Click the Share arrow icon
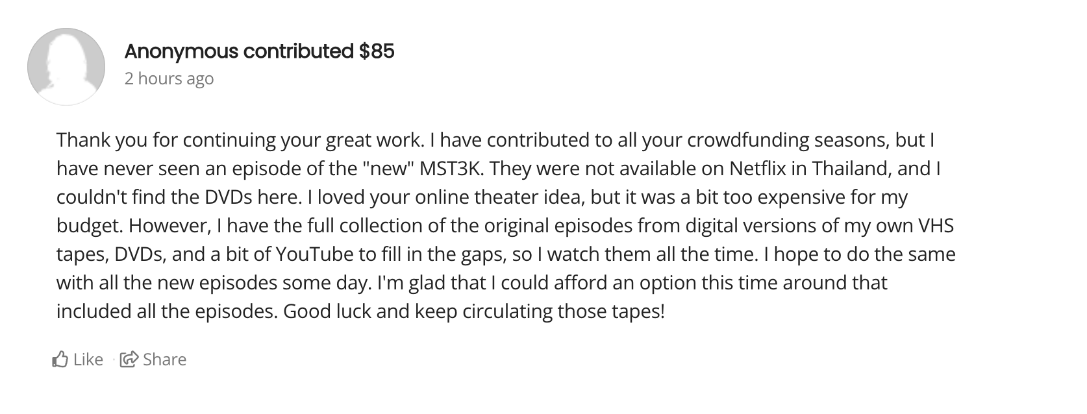This screenshot has height=414, width=1087. point(129,359)
